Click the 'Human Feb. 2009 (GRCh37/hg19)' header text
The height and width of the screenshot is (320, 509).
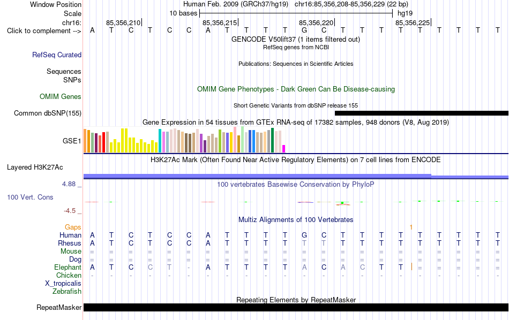pos(236,4)
